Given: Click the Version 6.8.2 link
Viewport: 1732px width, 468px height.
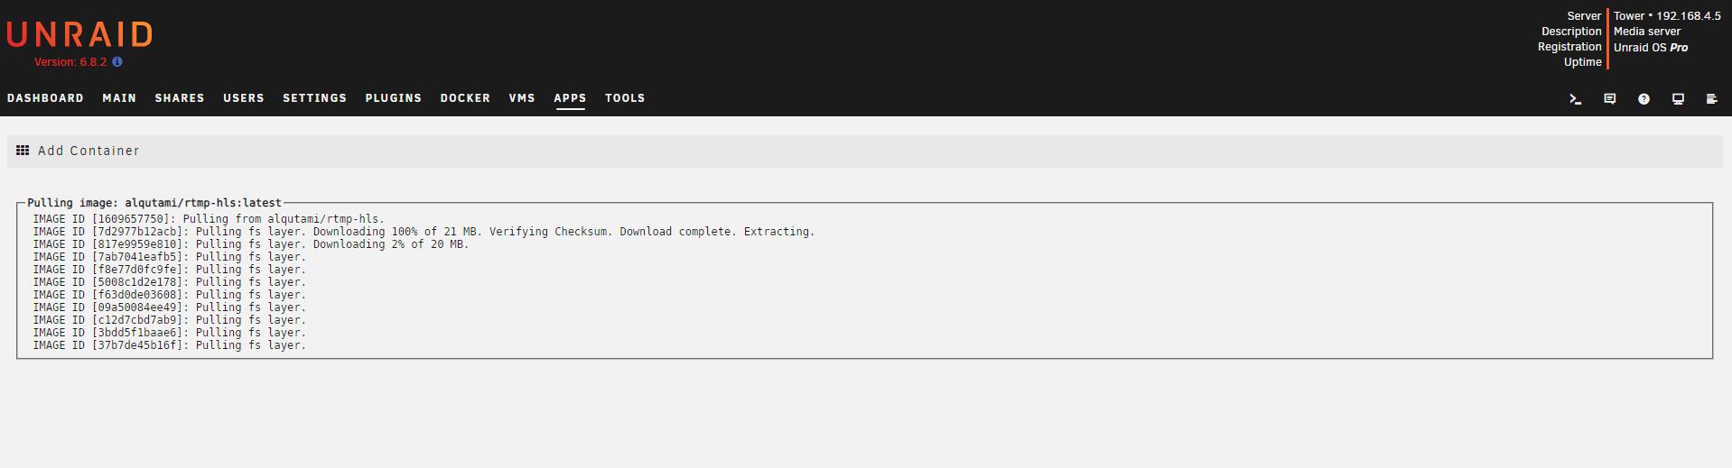Looking at the screenshot, I should pyautogui.click(x=70, y=62).
